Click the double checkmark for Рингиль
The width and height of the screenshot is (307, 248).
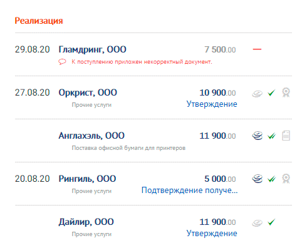click(x=272, y=179)
